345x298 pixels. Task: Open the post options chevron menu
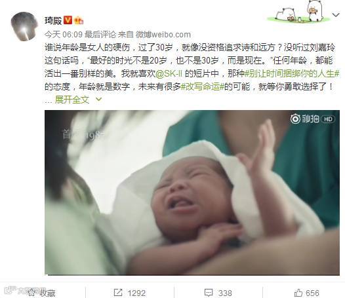click(336, 15)
